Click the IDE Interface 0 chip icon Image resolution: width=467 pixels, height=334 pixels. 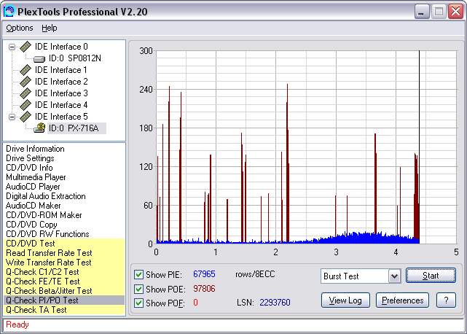tap(25, 47)
